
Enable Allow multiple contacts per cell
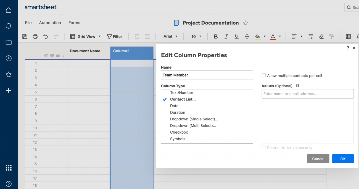point(263,75)
